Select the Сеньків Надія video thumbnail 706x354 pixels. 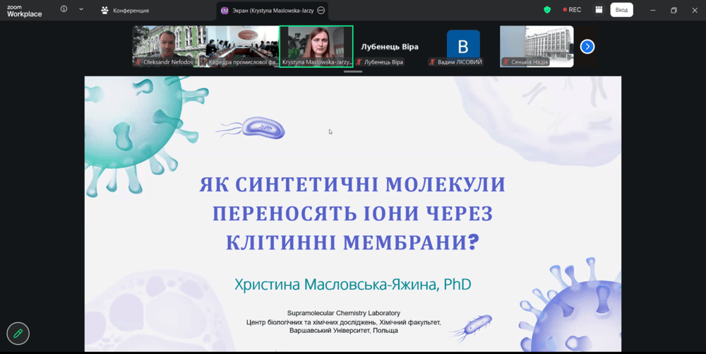click(537, 47)
